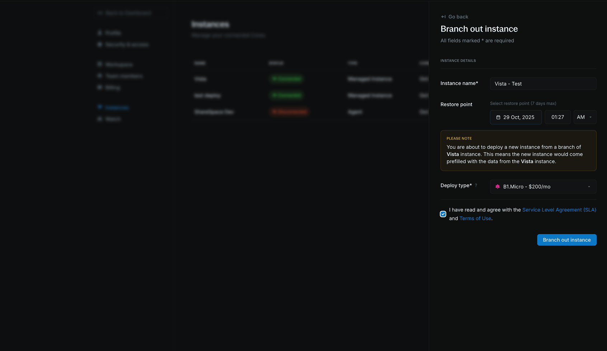Click the Instances icon in the sidebar
Screen dimensions: 607x351
click(x=99, y=107)
